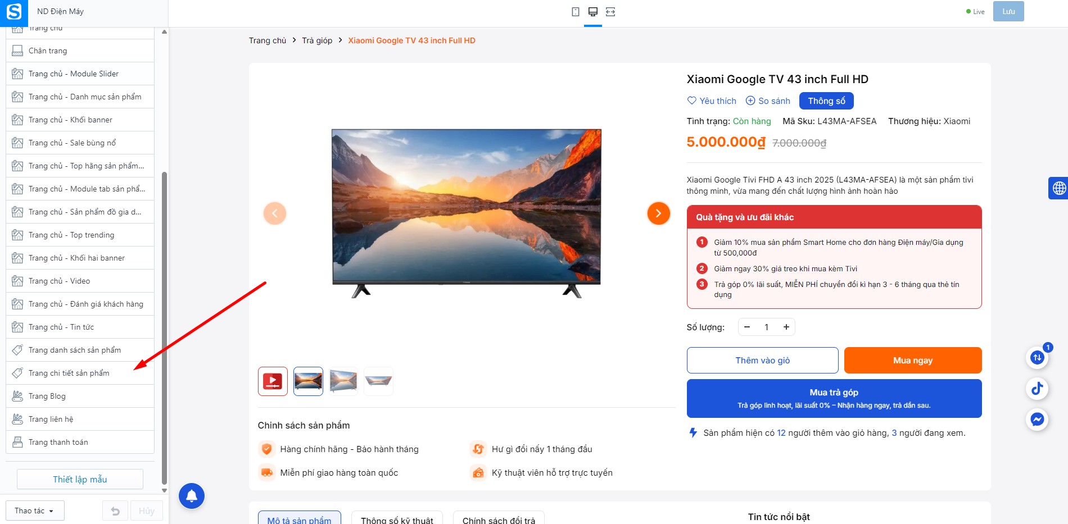Viewport: 1068px width, 524px height.
Task: Go to Trả góp breadcrumb
Action: point(317,40)
